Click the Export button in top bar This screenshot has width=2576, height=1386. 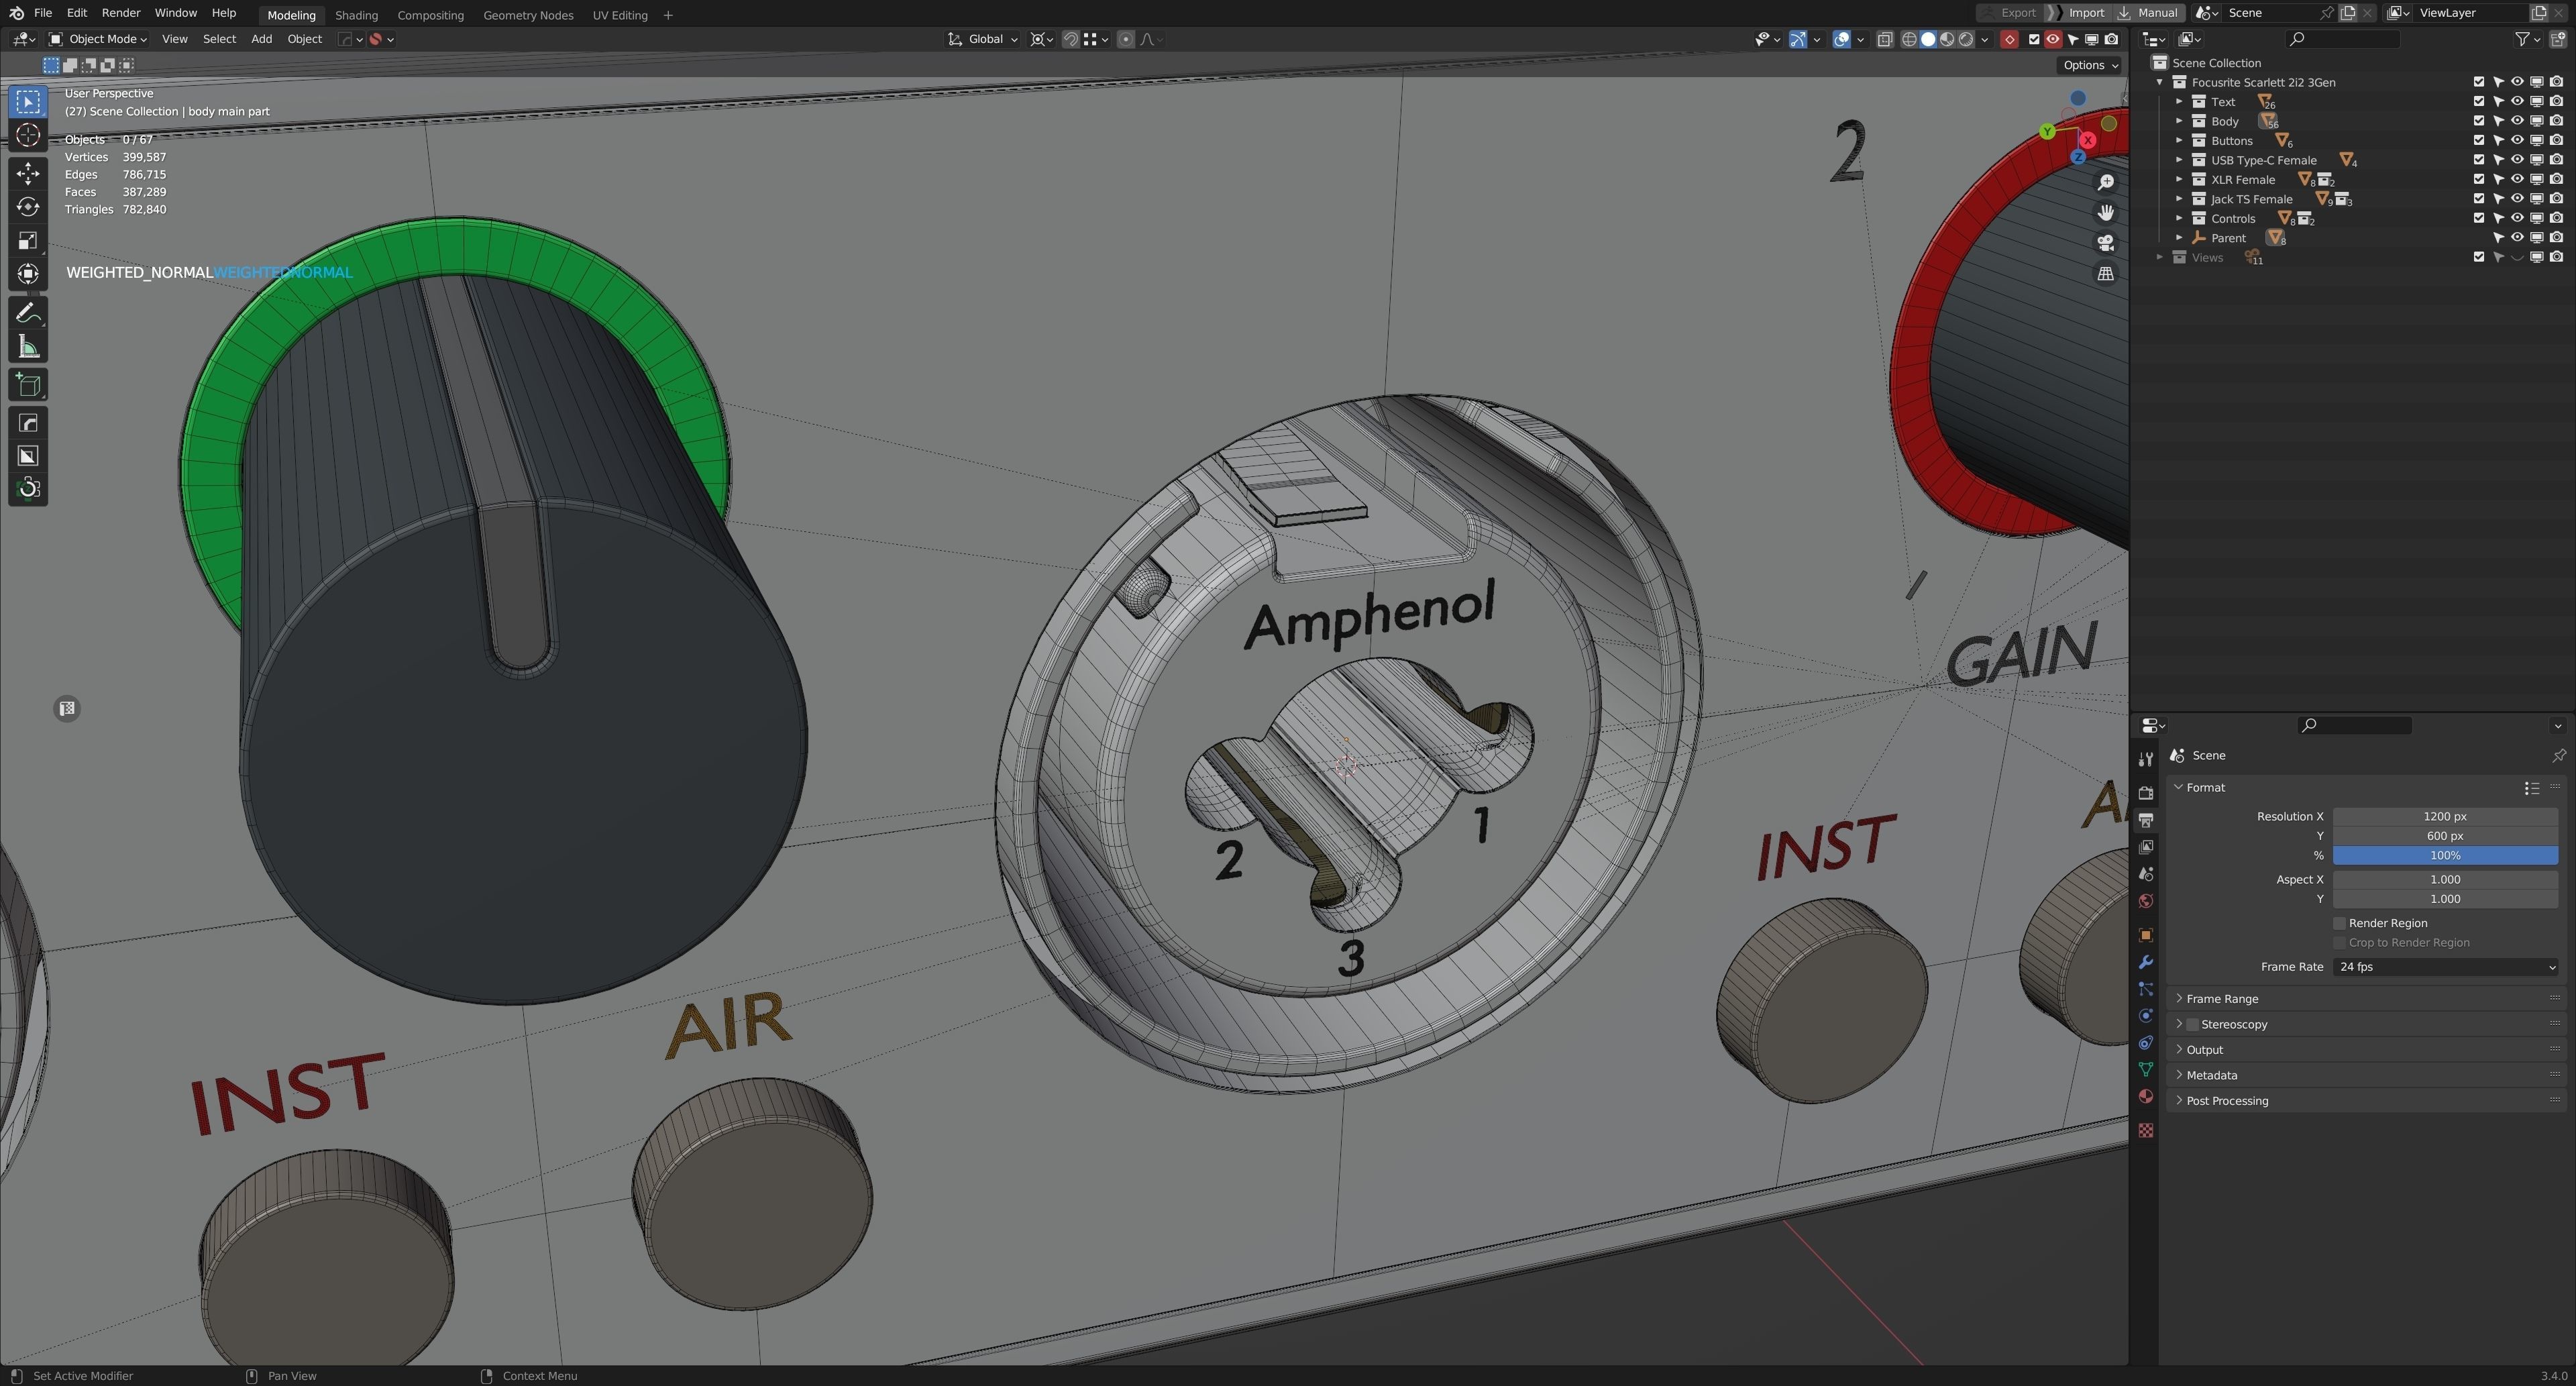coord(2017,13)
